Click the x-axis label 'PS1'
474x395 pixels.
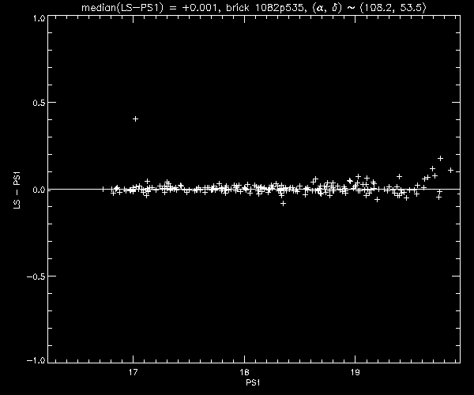click(253, 382)
